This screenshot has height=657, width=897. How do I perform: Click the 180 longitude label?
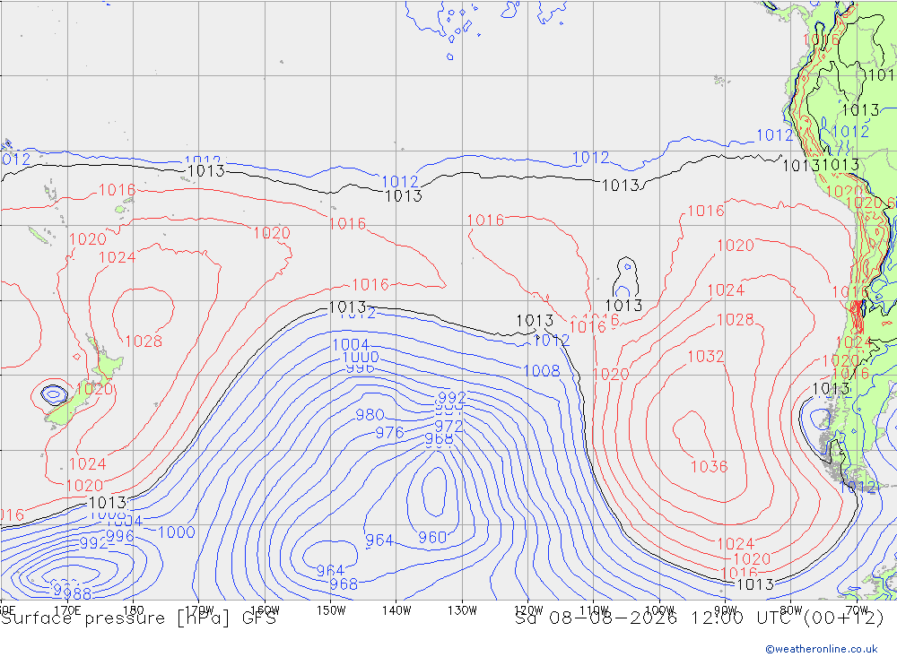134,610
